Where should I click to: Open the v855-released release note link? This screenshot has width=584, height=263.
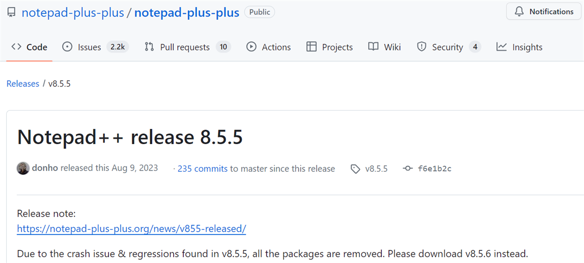pos(131,228)
